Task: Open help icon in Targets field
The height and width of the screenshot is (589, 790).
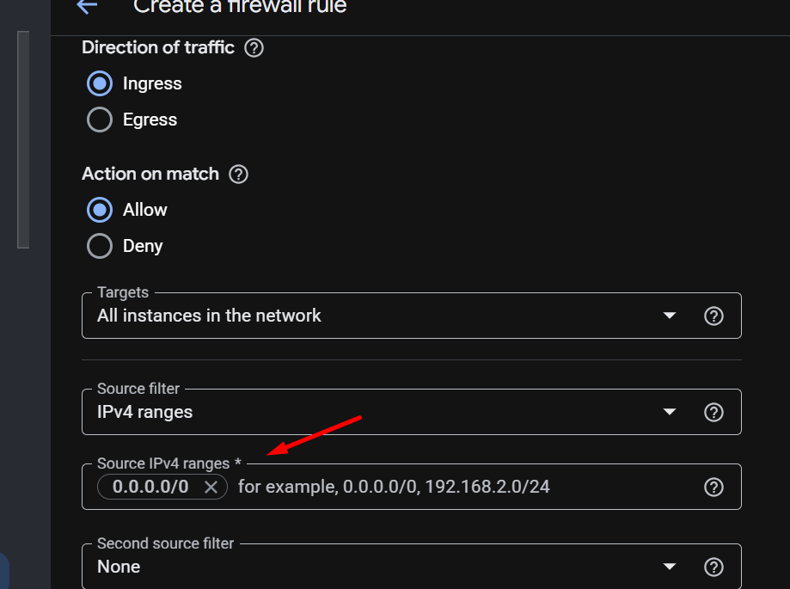Action: pos(713,316)
